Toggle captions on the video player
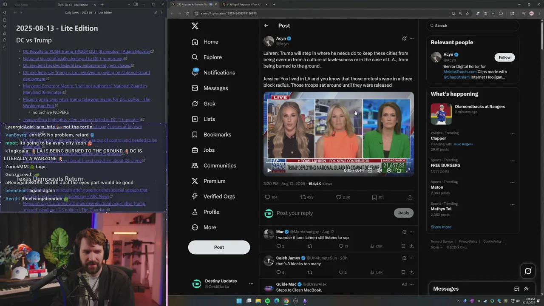 pos(370,170)
